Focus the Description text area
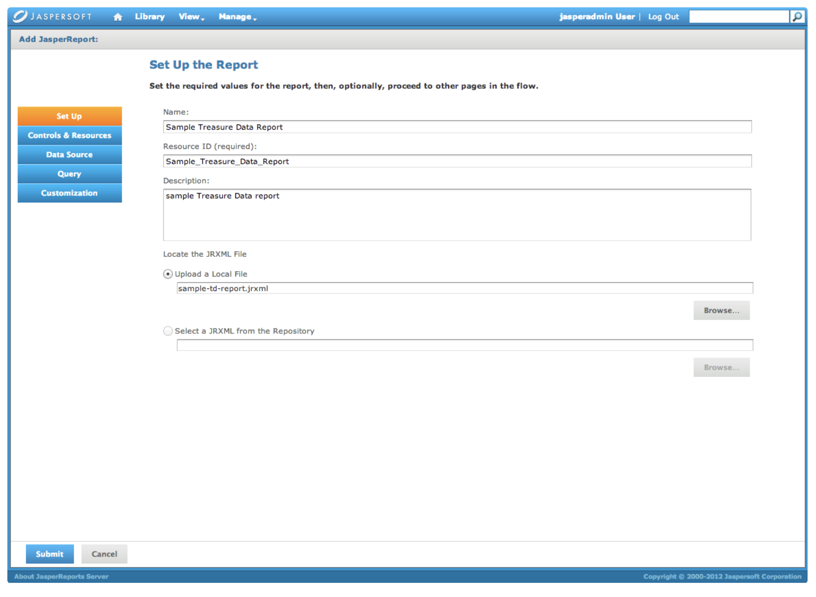Image resolution: width=816 pixels, height=597 pixels. 457,215
